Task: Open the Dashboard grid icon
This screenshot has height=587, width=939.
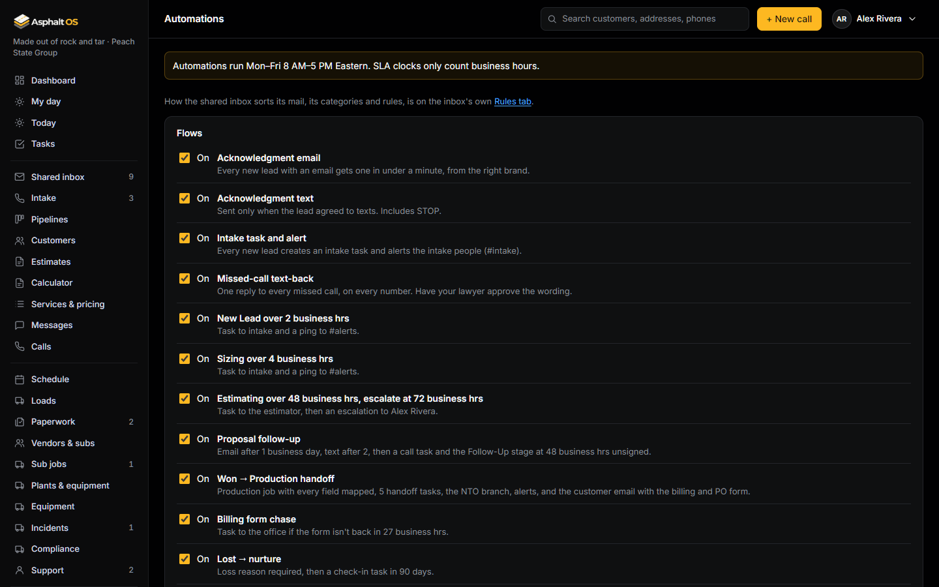Action: click(x=20, y=80)
